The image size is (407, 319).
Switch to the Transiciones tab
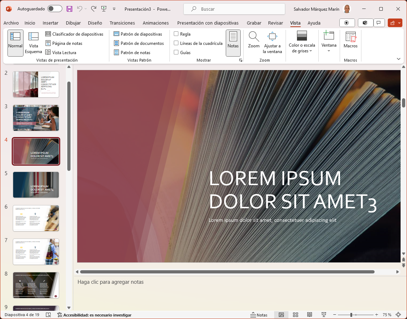[x=122, y=23]
